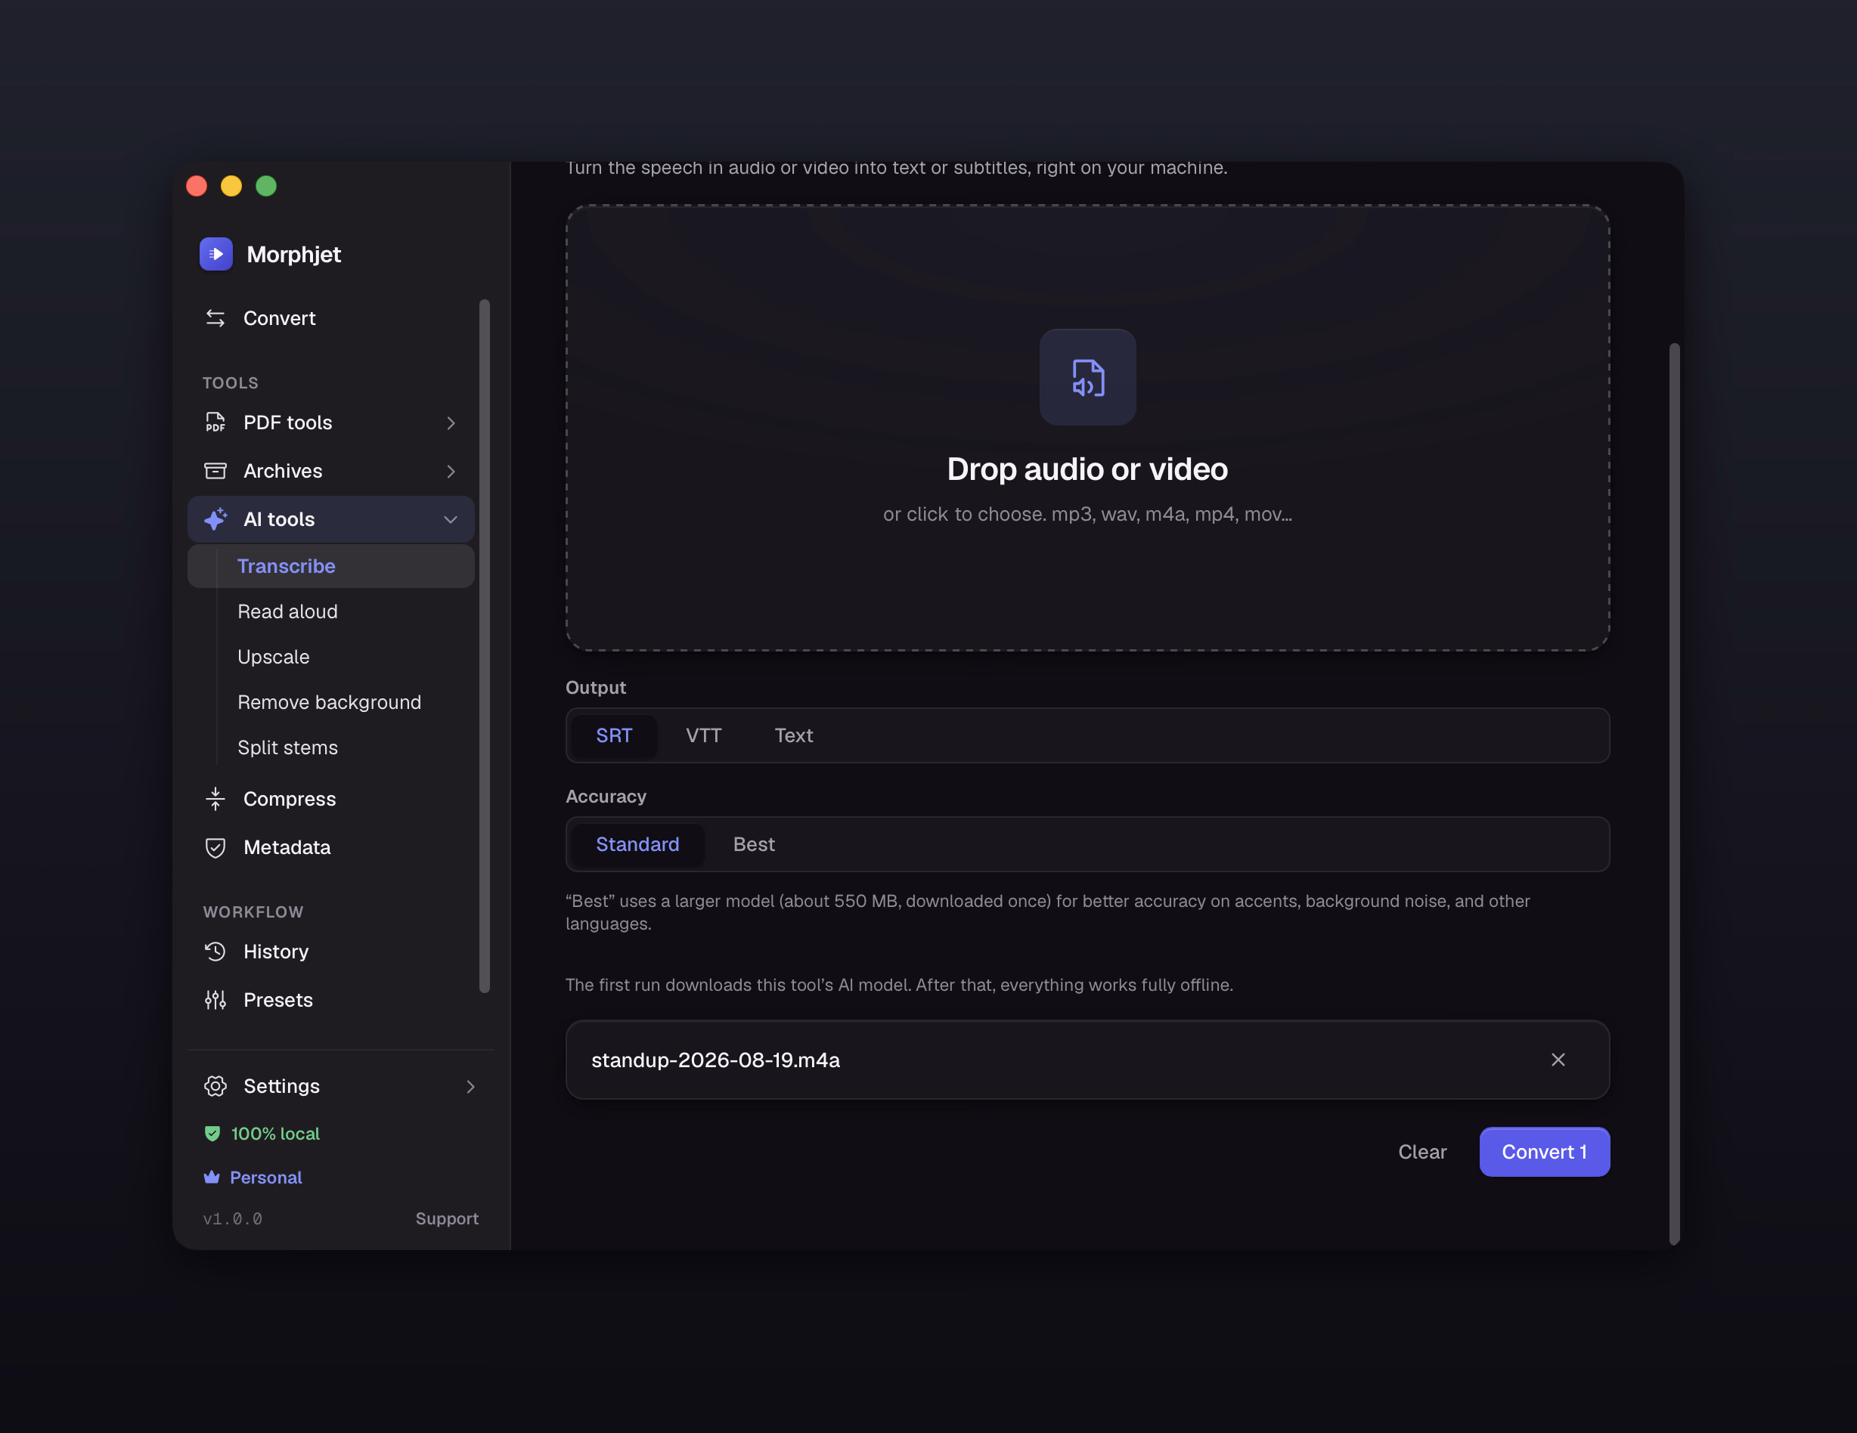Viewport: 1857px width, 1433px height.
Task: Expand the Archives chevron
Action: 451,472
